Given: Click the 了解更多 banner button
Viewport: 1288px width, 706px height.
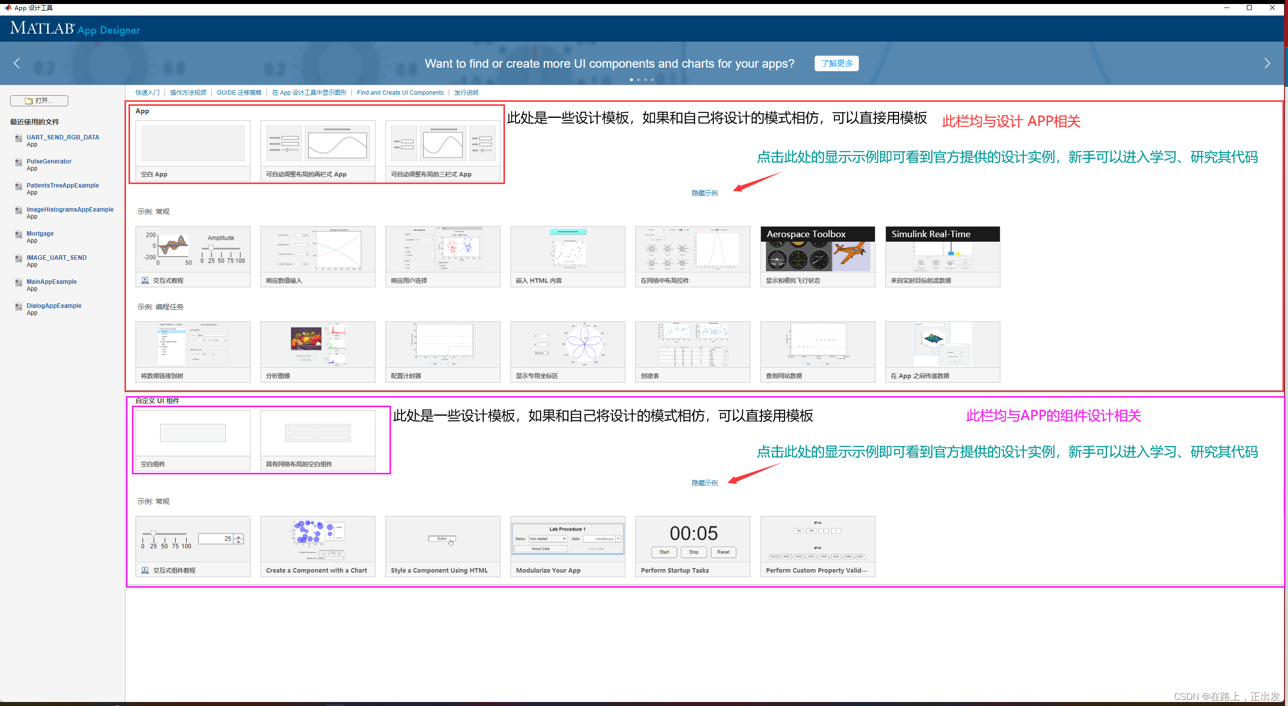Looking at the screenshot, I should pyautogui.click(x=836, y=63).
